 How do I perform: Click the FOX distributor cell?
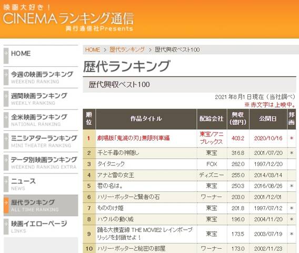(x=212, y=164)
